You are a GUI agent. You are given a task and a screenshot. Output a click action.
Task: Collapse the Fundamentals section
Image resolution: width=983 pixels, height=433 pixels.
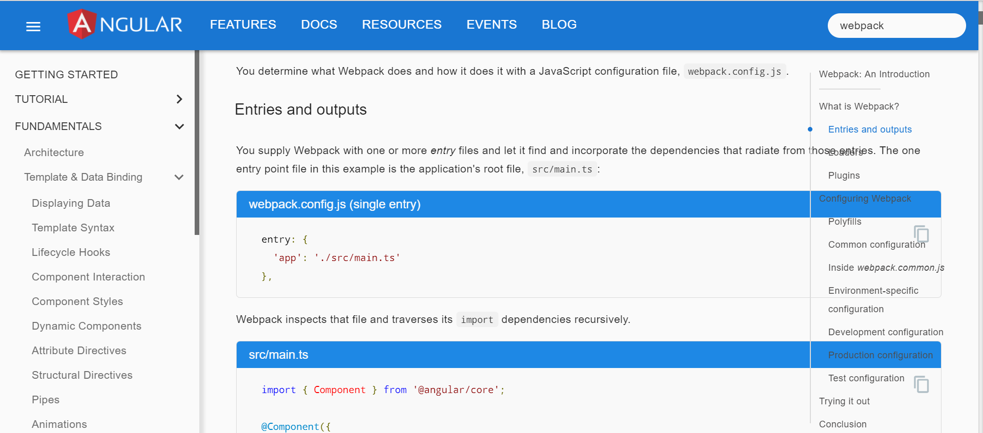(99, 126)
